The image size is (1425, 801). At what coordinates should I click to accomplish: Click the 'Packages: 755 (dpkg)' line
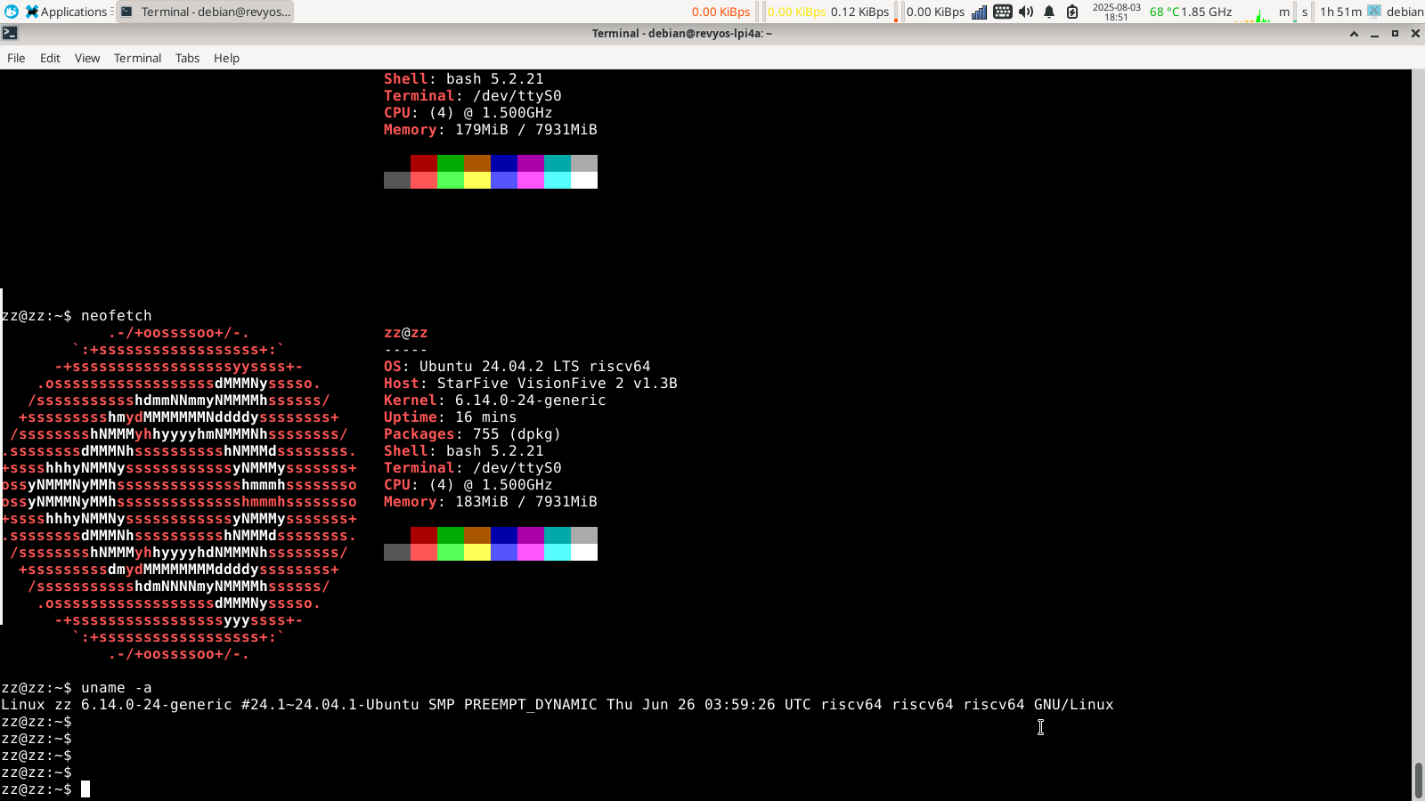coord(473,433)
